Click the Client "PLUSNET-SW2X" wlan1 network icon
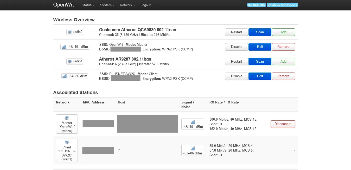351x170 pixels. [x=67, y=142]
